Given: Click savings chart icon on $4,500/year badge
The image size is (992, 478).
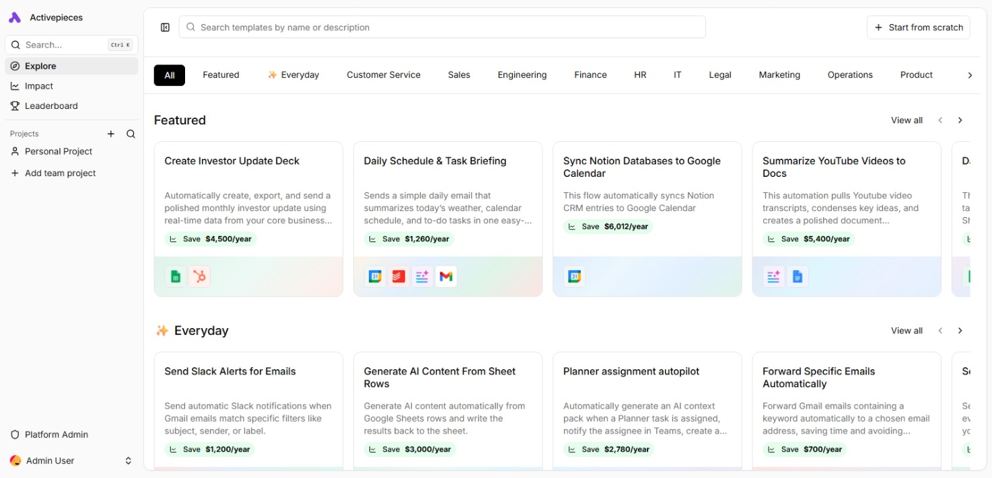Looking at the screenshot, I should click(x=173, y=239).
